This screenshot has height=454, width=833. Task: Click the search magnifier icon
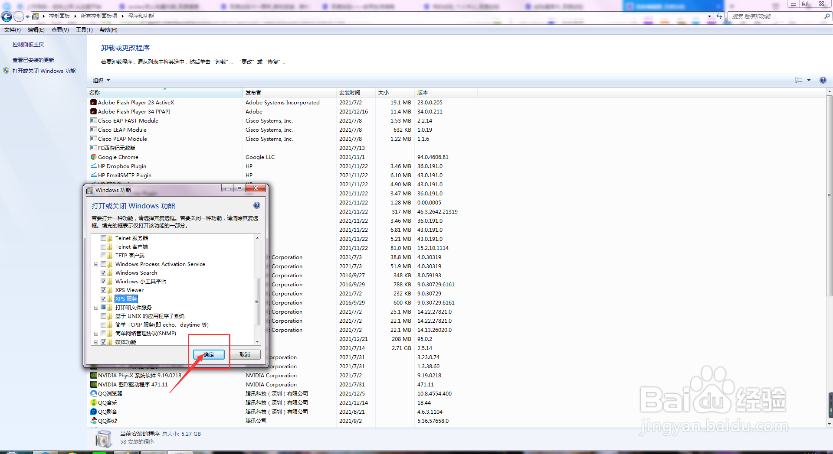[827, 16]
